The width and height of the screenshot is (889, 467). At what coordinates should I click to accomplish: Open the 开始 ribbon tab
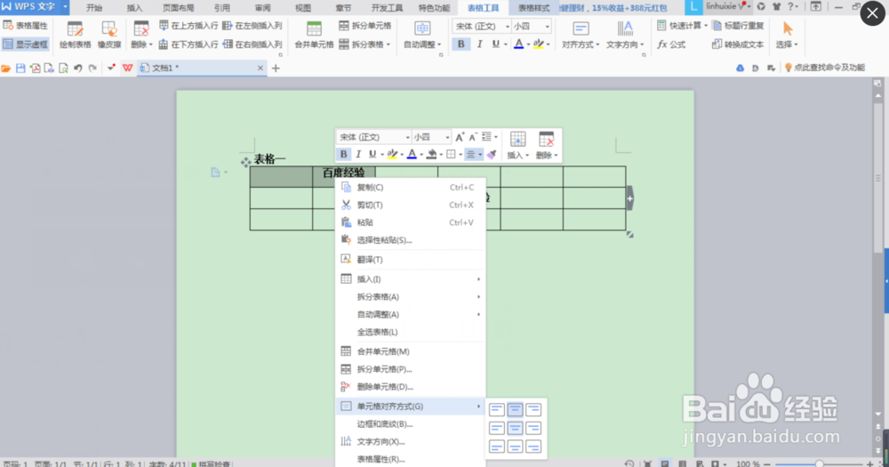(94, 8)
